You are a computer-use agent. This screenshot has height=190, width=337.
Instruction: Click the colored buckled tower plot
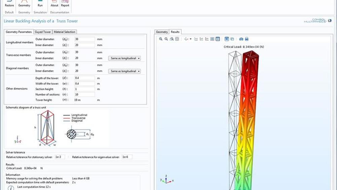tap(247, 121)
